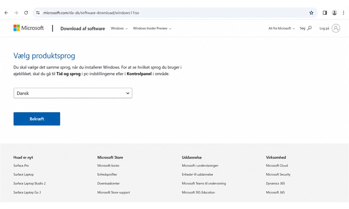This screenshot has height=209, width=349.
Task: Click the Microsoft Store footer heading
Action: point(110,157)
